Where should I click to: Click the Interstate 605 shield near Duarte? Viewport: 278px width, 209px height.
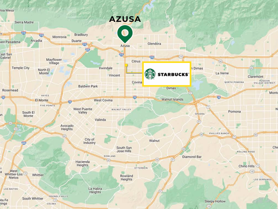tap(88, 50)
